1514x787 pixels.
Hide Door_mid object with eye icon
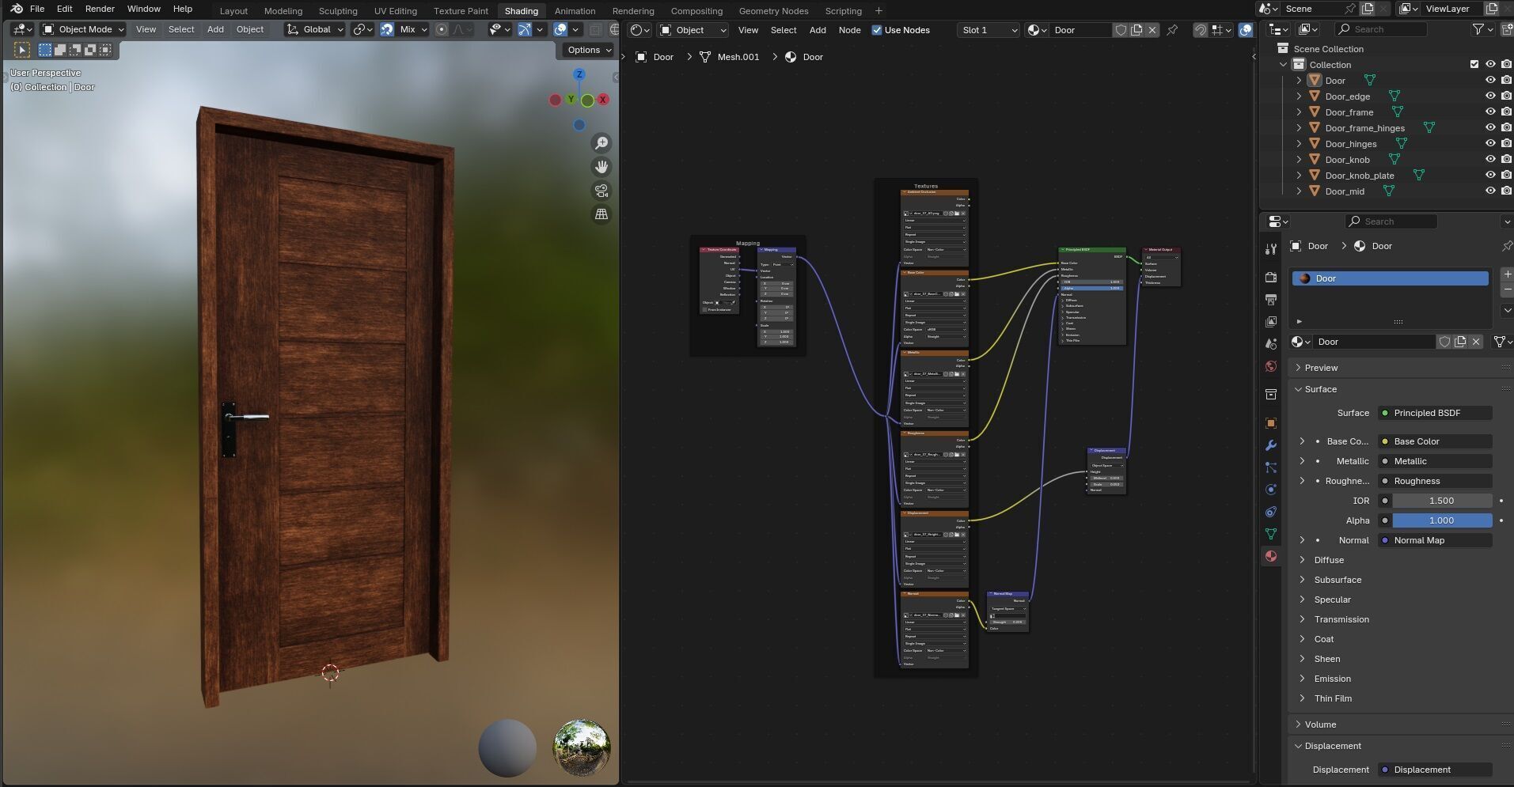pyautogui.click(x=1490, y=191)
